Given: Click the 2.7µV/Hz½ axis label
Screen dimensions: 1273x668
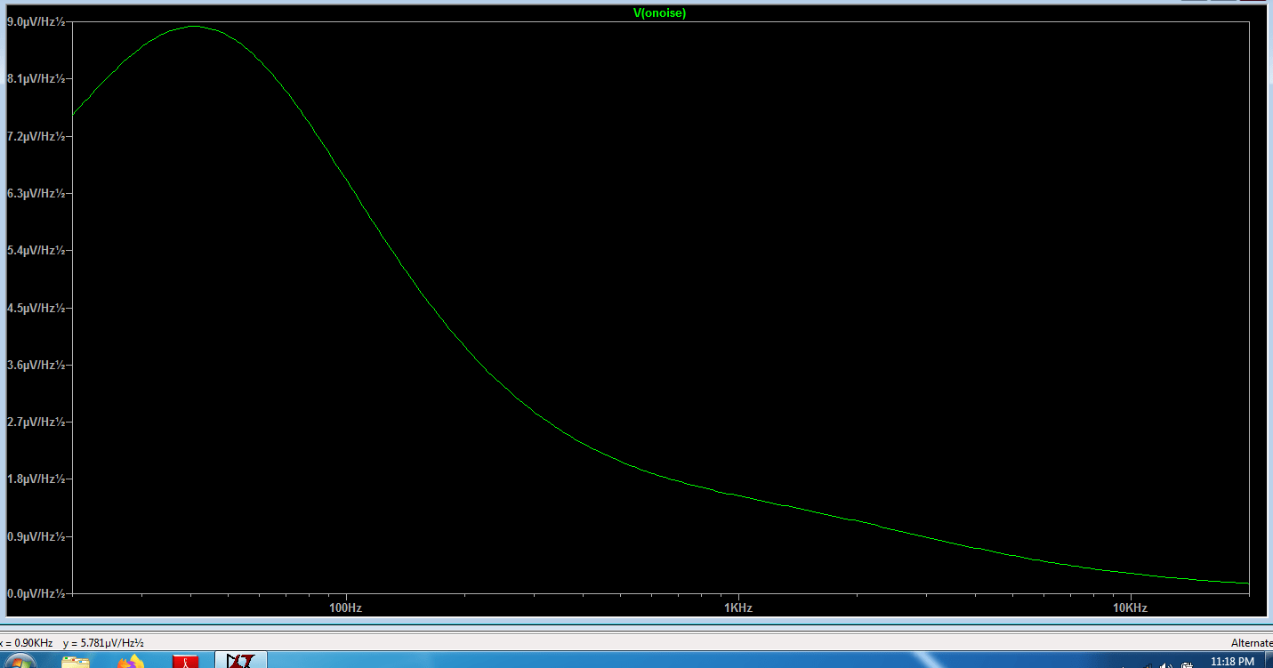Looking at the screenshot, I should pos(36,422).
